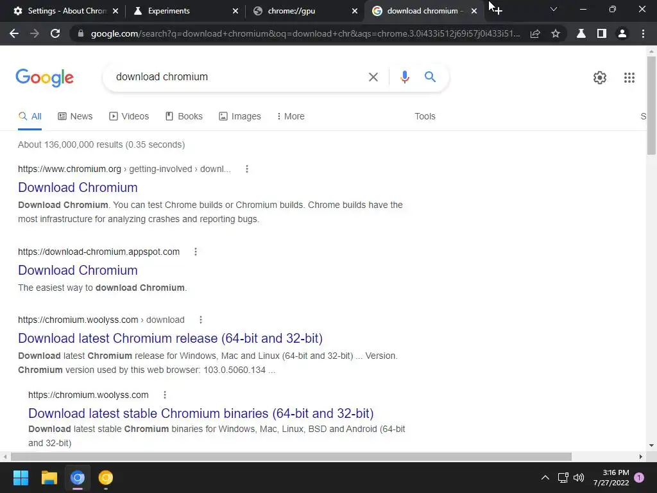The height and width of the screenshot is (493, 657).
Task: Select the Videos filter
Action: click(x=129, y=117)
